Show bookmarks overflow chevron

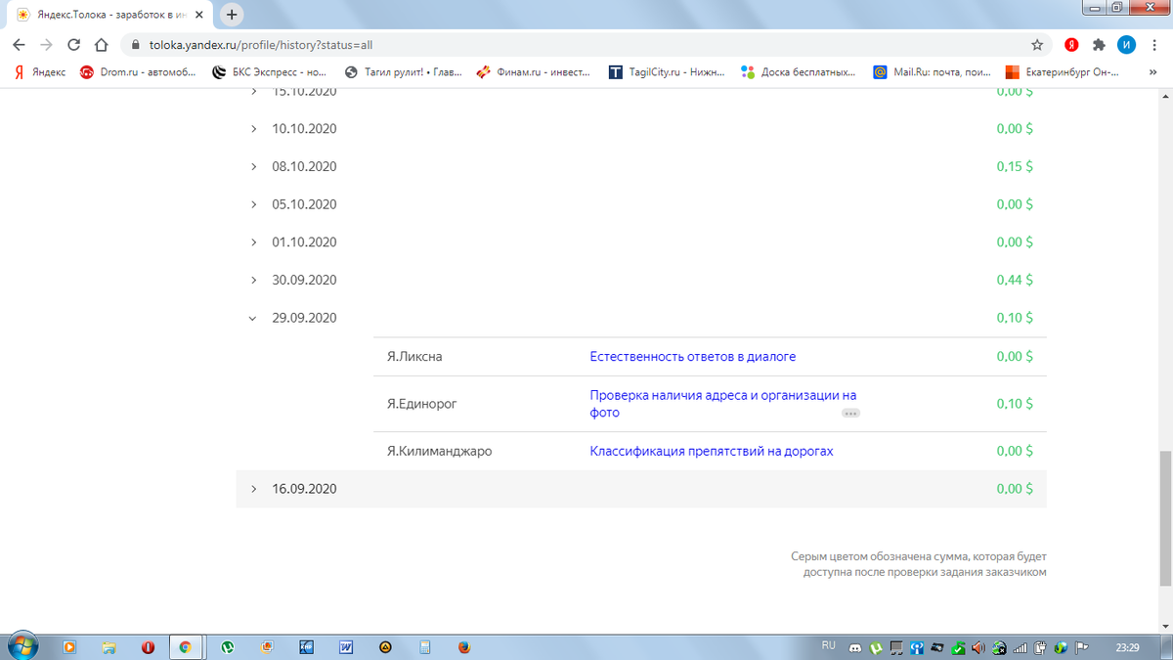pos(1154,71)
